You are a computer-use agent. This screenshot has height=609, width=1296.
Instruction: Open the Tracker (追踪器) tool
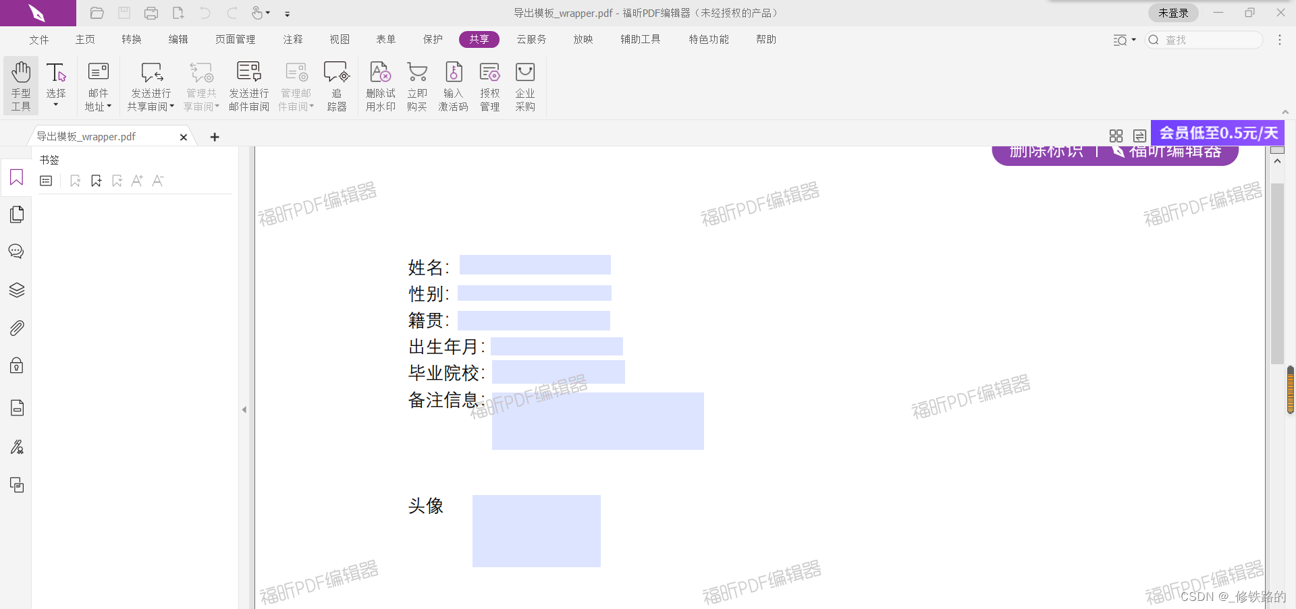(x=337, y=86)
